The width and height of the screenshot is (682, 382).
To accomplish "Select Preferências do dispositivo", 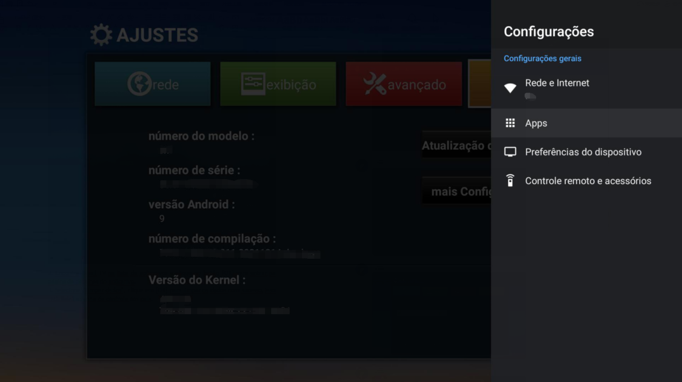I will pyautogui.click(x=583, y=152).
